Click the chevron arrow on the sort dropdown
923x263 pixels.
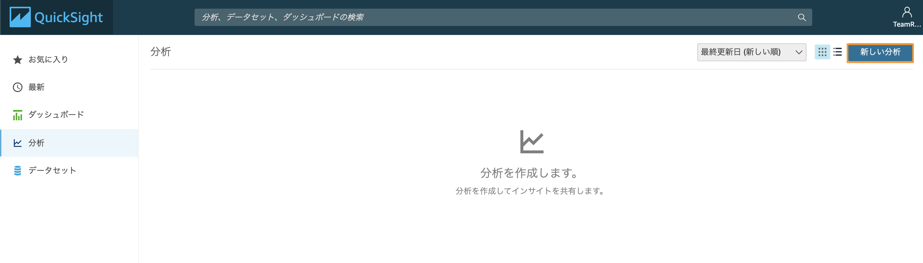coord(798,52)
